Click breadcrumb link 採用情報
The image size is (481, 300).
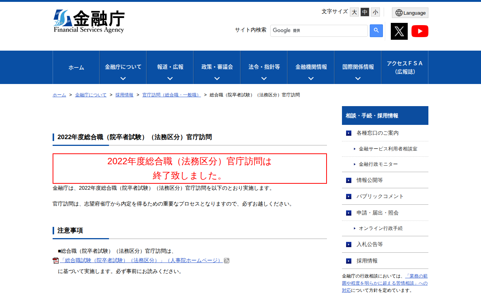(124, 95)
